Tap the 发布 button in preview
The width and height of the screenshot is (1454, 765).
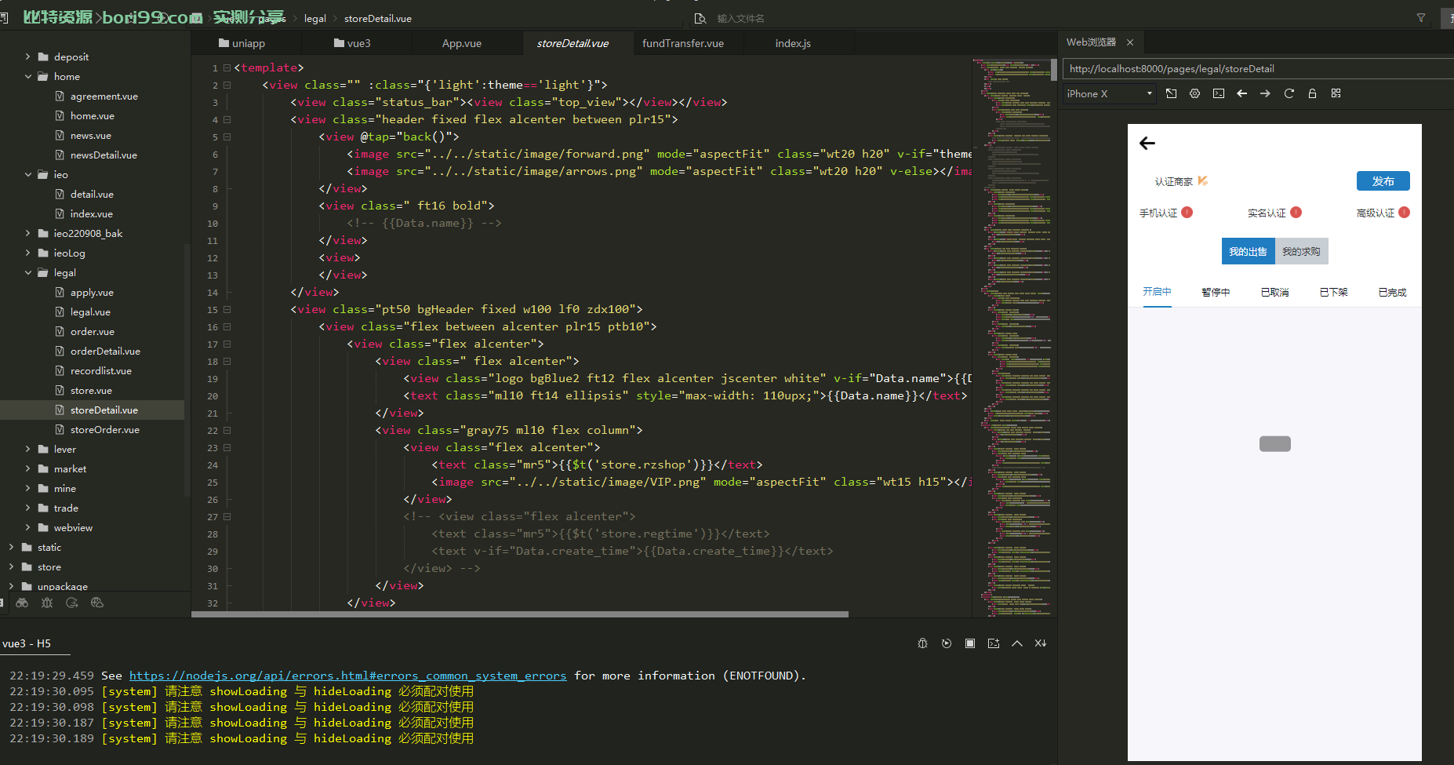[x=1383, y=181]
